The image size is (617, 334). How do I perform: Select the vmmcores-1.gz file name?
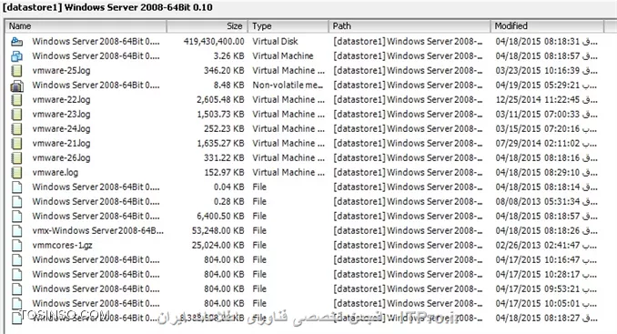click(x=62, y=245)
